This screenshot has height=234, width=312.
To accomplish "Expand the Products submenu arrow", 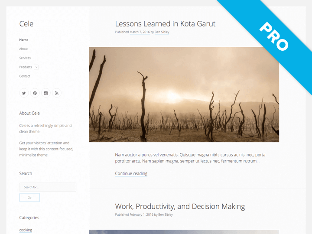I will pos(36,67).
